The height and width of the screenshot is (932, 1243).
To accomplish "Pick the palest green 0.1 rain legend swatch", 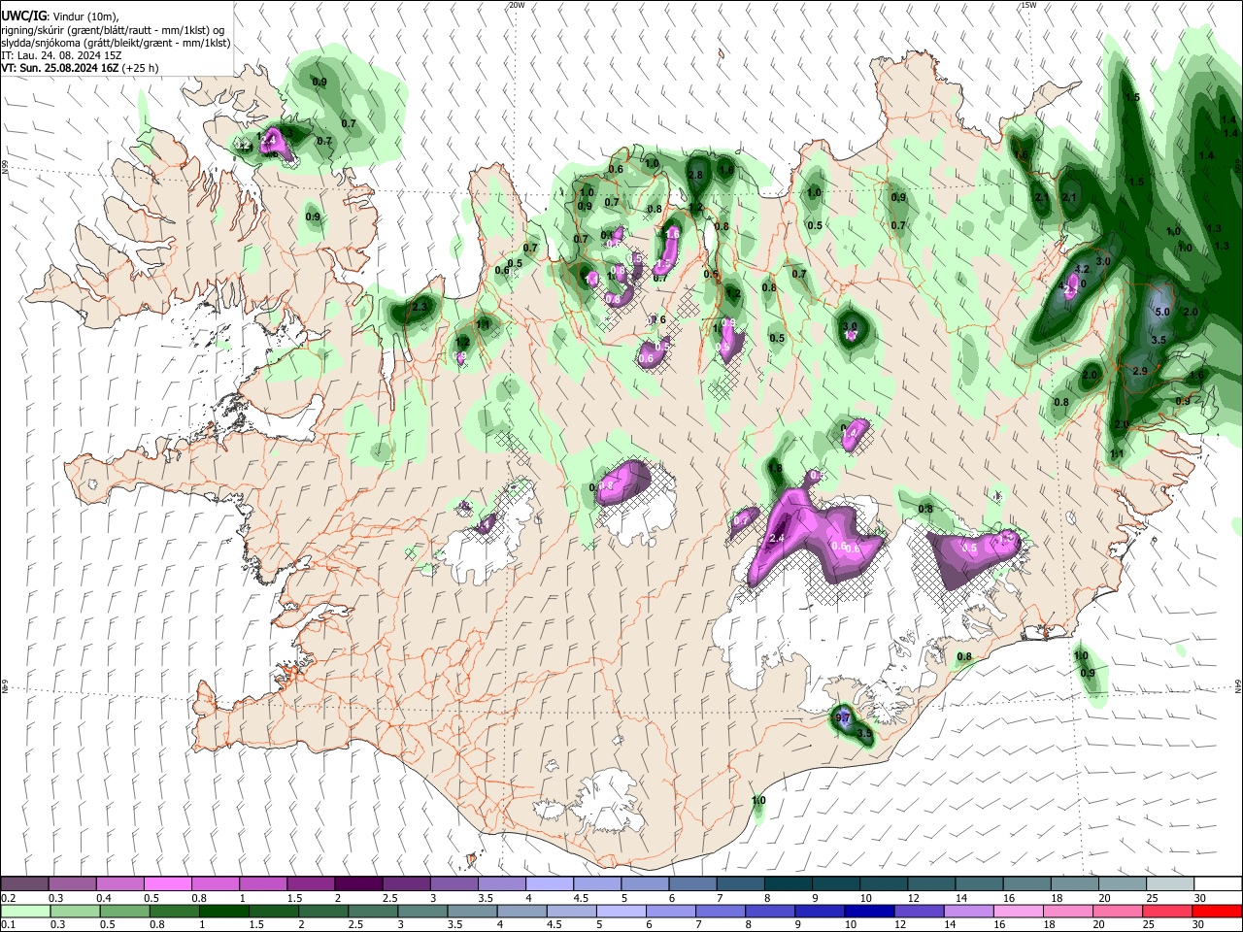I will (24, 911).
